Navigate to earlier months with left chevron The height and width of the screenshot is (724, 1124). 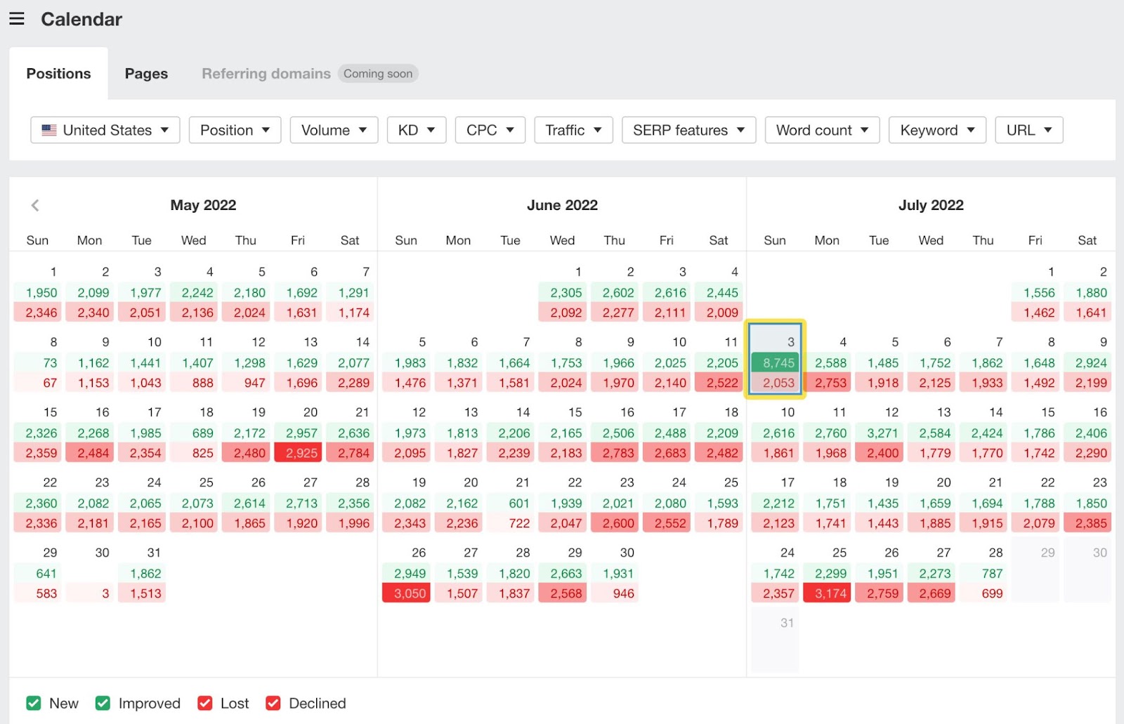pyautogui.click(x=35, y=205)
